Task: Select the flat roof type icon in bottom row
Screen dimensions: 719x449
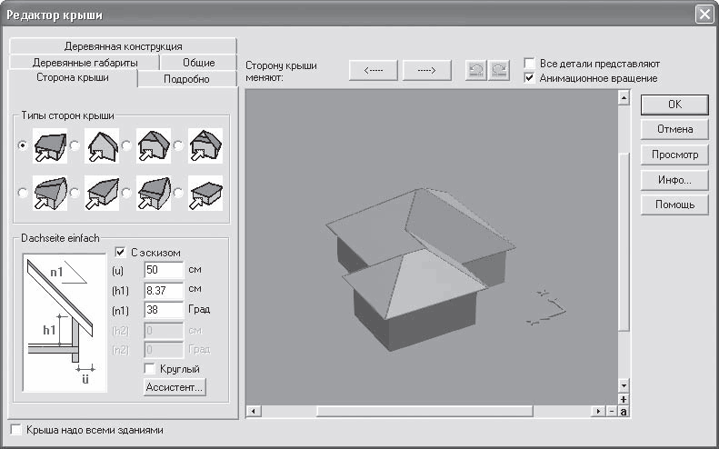Action: click(205, 193)
